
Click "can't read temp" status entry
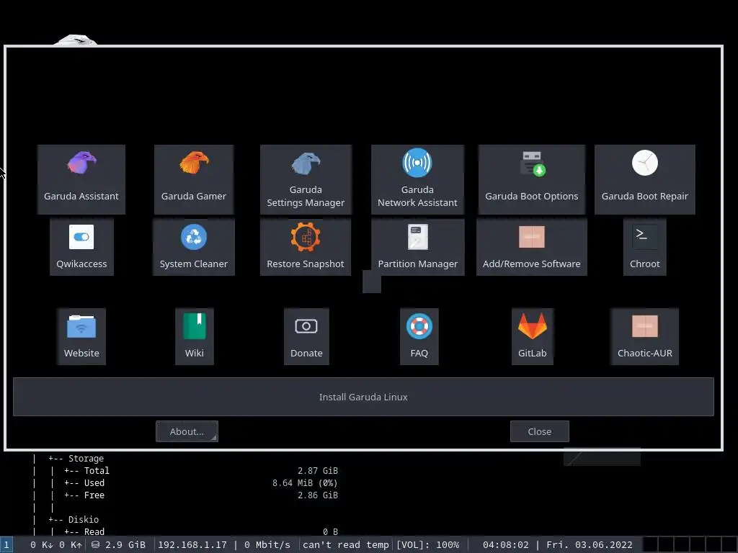point(345,544)
